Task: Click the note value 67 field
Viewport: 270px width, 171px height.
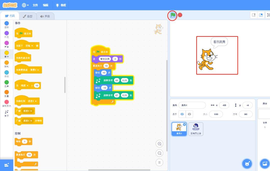Action: point(117,95)
